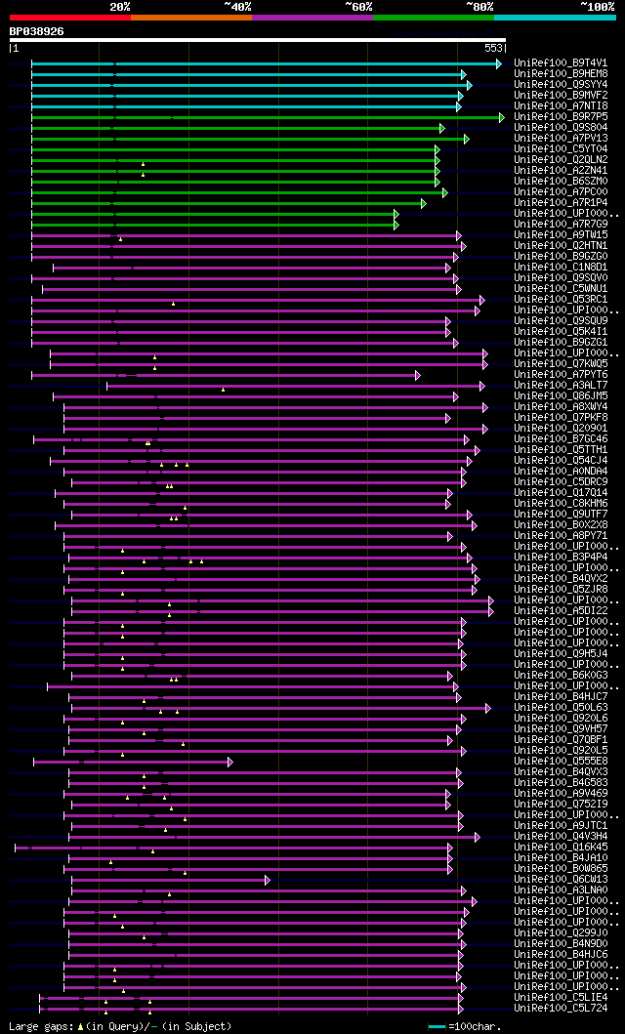Select label UniRef100_Q5TTH1
The height and width of the screenshot is (1034, 625).
coord(562,450)
